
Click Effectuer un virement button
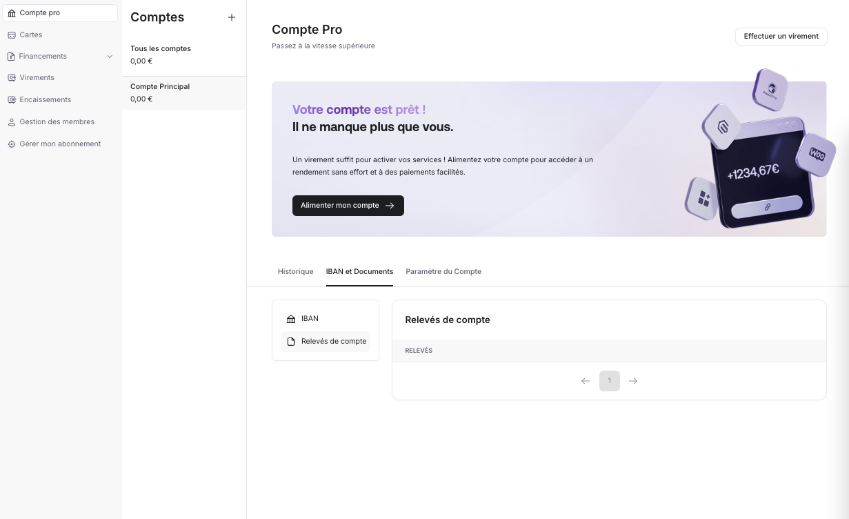(x=781, y=37)
